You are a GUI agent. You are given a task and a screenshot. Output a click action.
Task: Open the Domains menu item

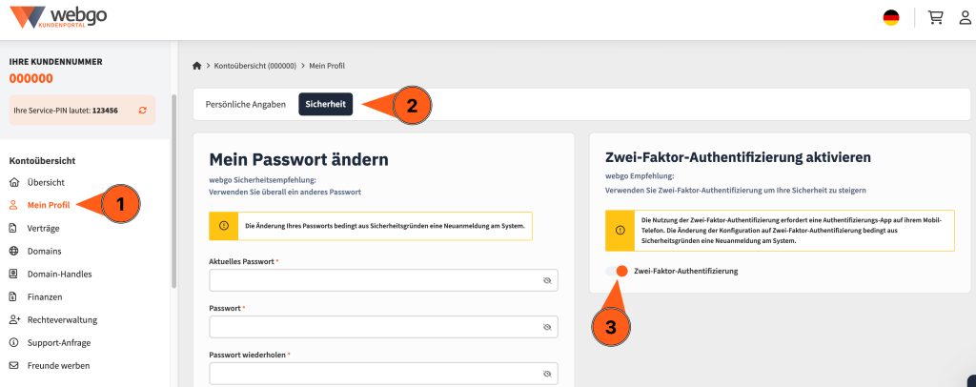pos(44,252)
